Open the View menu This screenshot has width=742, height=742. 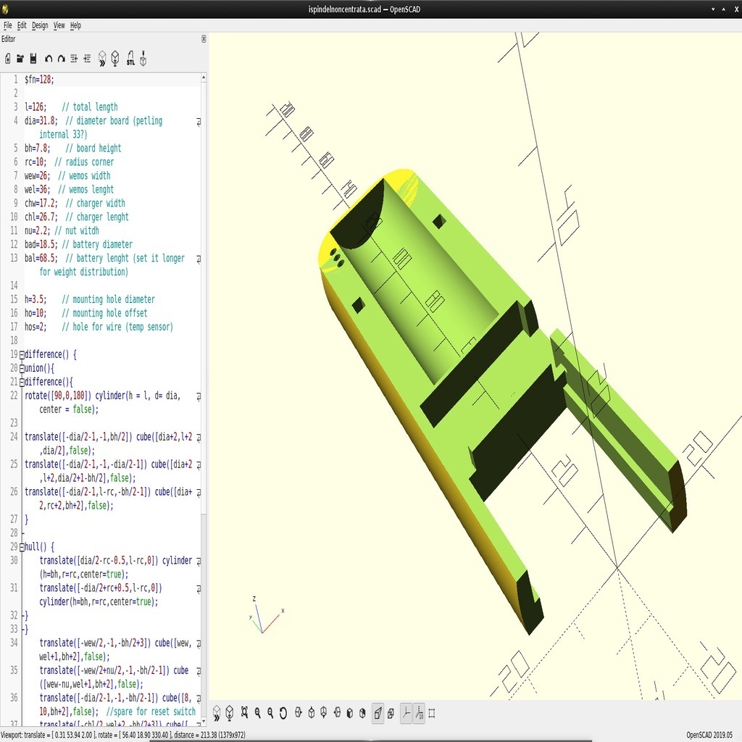coord(59,25)
